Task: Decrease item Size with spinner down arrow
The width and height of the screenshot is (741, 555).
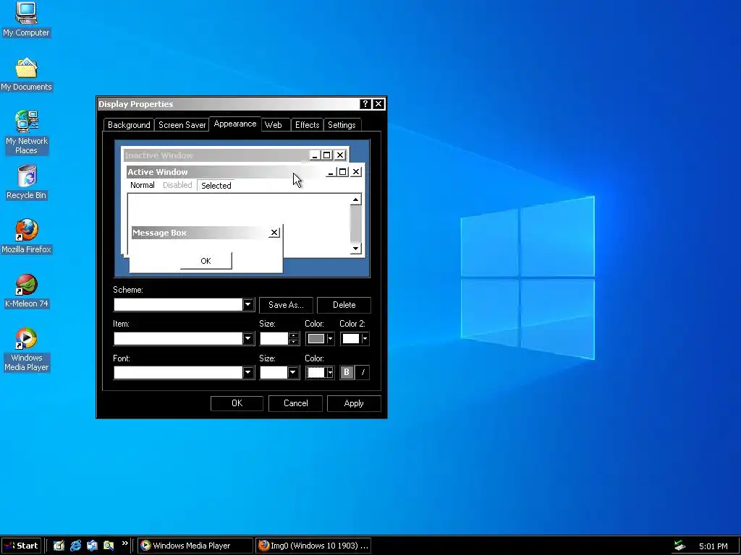Action: [294, 341]
